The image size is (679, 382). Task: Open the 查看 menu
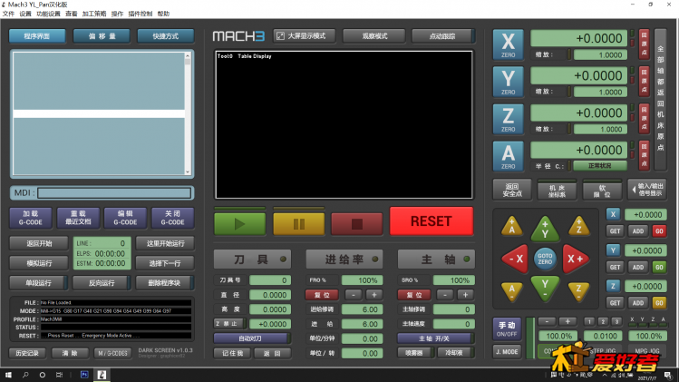click(71, 14)
